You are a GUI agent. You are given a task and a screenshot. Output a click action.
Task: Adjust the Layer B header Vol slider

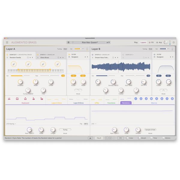164,49
